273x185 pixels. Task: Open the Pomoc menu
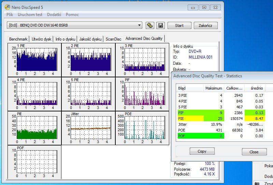[x=72, y=15]
